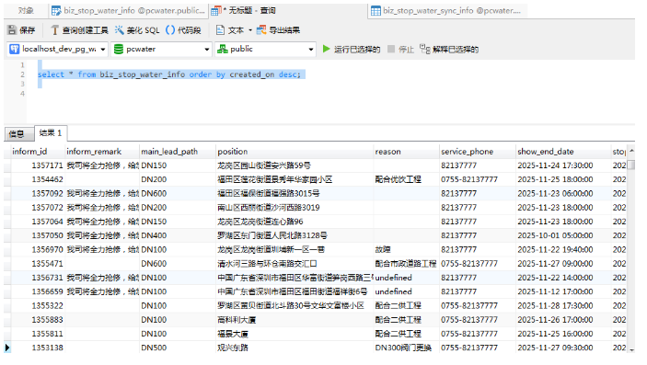Select date cell 2025-11-12 17:00:00
Image resolution: width=647 pixels, height=365 pixels.
coord(563,291)
